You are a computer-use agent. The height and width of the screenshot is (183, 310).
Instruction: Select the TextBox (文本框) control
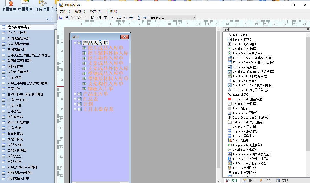[241, 44]
